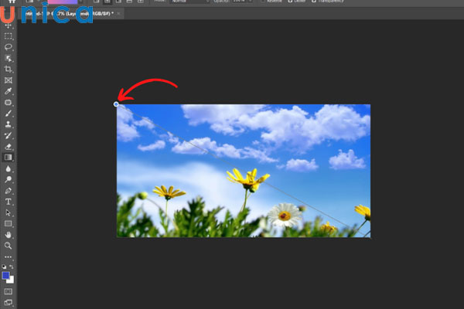Select the Dodge tool

point(8,179)
